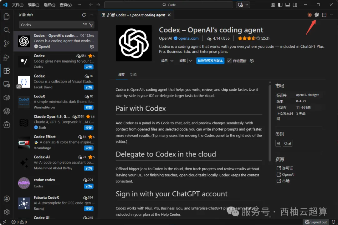Open editor more actions ellipsis
Viewport: 338px width, 225px height.
click(x=331, y=15)
